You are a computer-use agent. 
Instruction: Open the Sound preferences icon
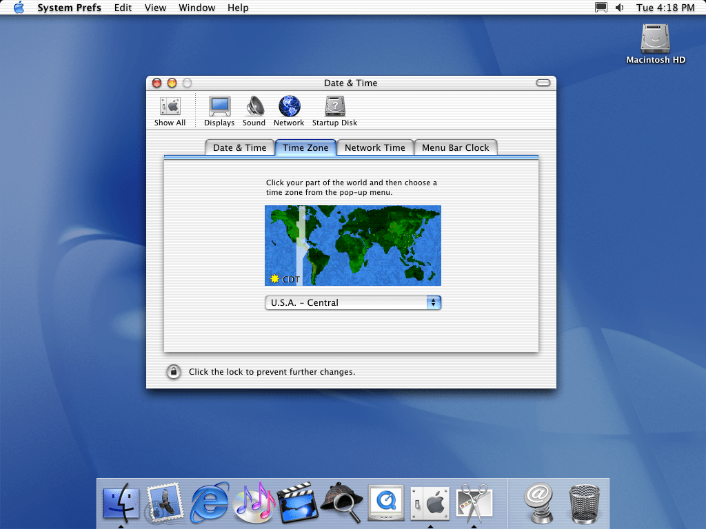click(254, 110)
